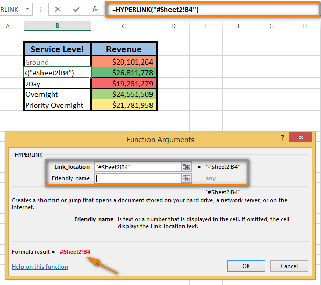Click the Link_location input field

(x=137, y=167)
